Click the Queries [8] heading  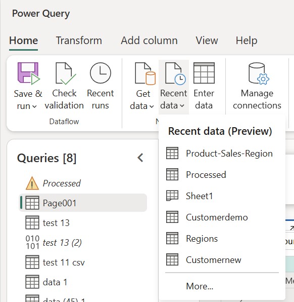[x=46, y=158]
